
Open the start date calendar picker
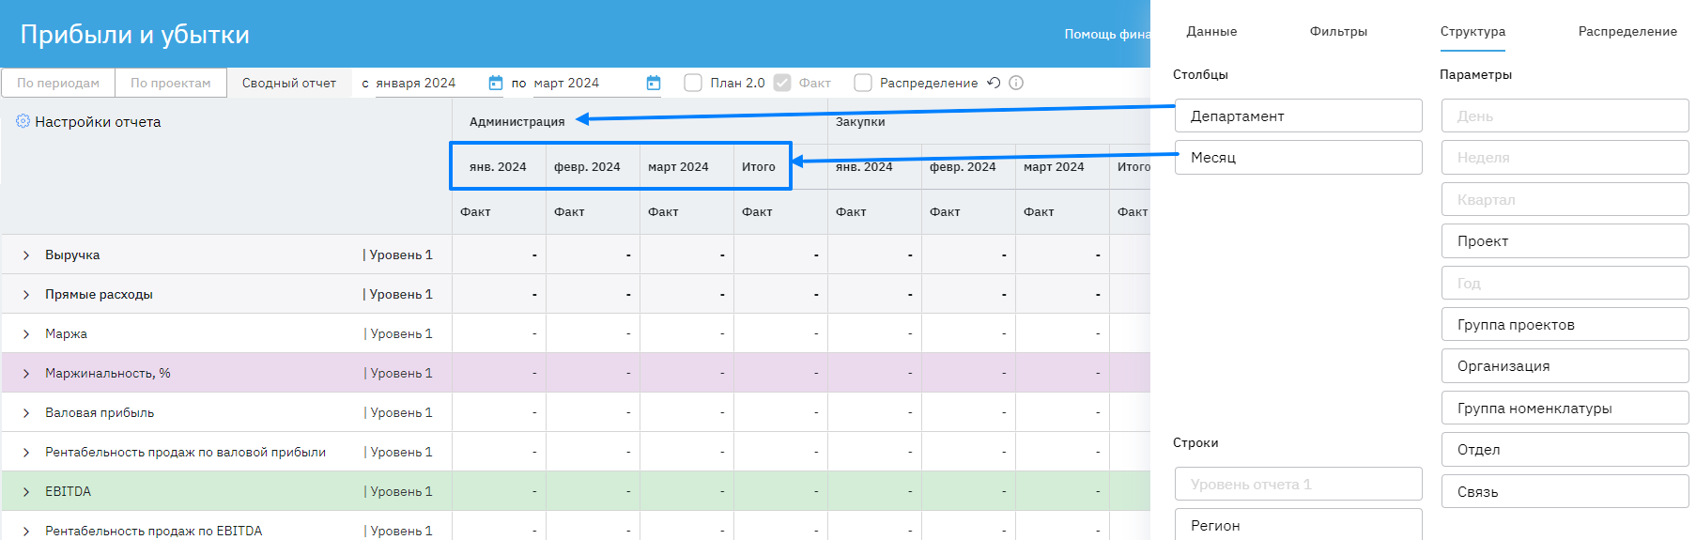click(x=496, y=83)
